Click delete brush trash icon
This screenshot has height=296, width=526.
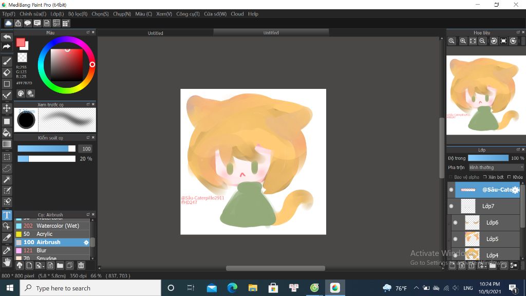point(81,266)
